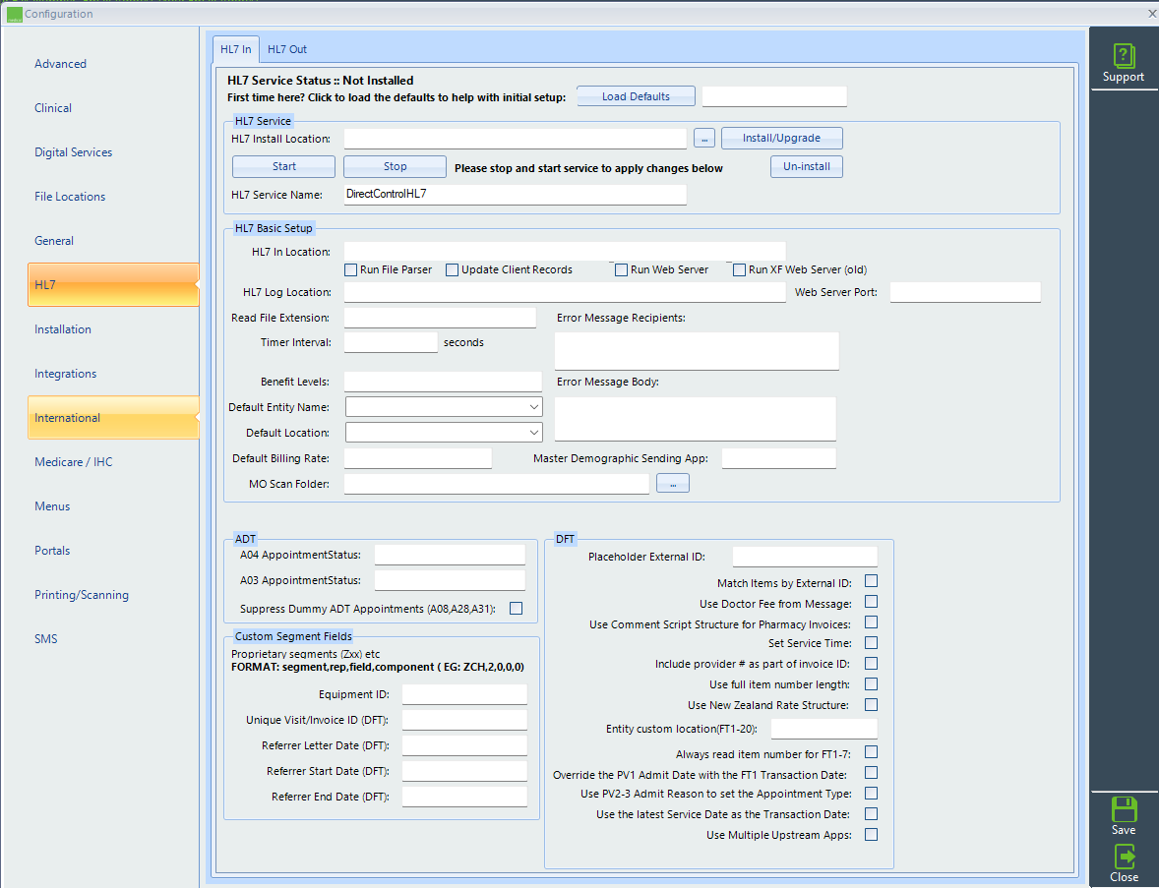Toggle Use Doctor Fee from Message
1159x888 pixels.
[x=872, y=602]
